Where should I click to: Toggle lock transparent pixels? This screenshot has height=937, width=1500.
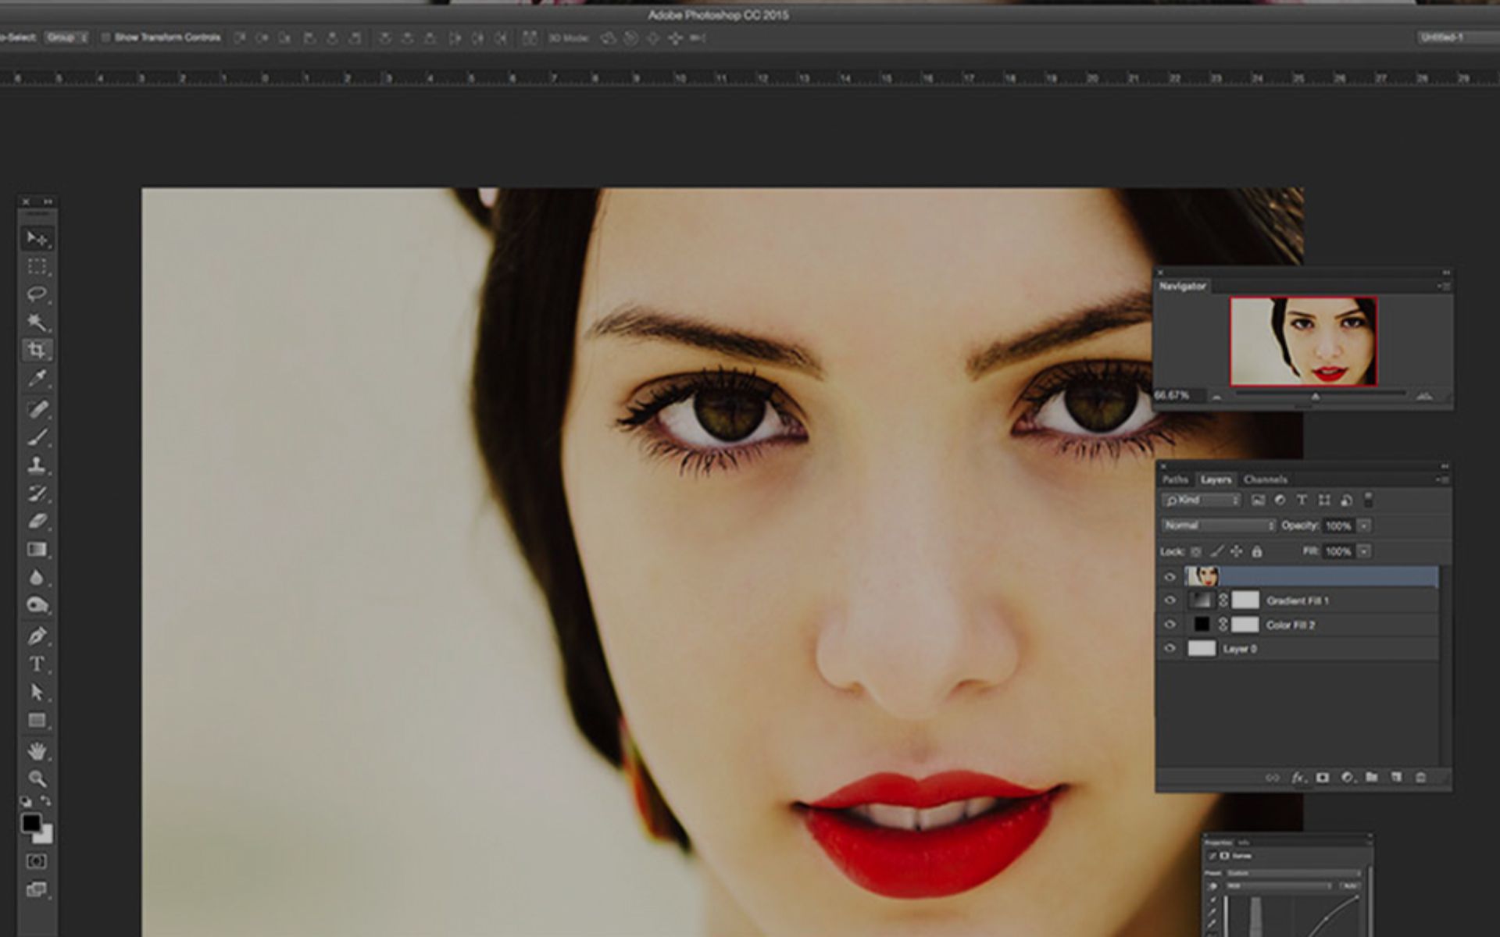1196,551
